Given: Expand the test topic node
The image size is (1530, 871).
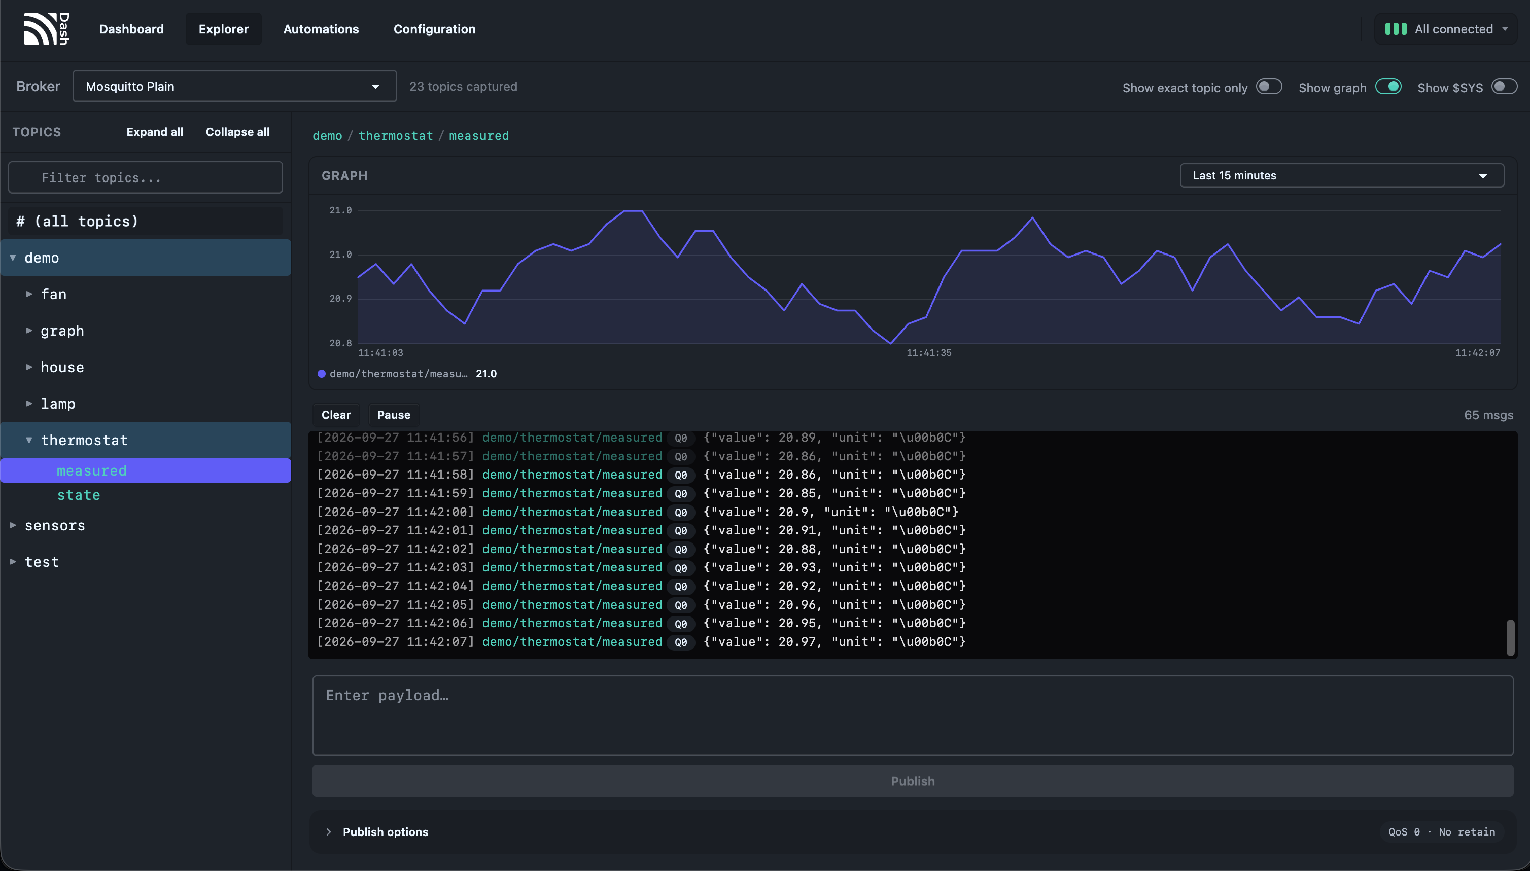Looking at the screenshot, I should [x=13, y=562].
